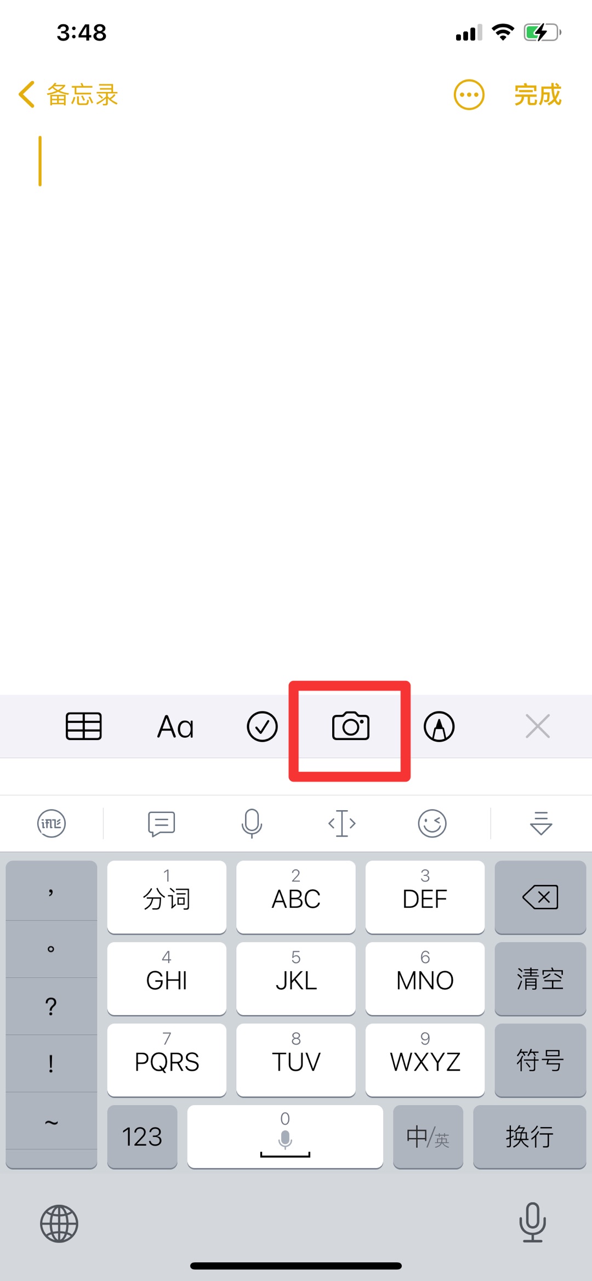Open the iFlytek keyboard logo menu
Image resolution: width=592 pixels, height=1281 pixels.
click(52, 823)
